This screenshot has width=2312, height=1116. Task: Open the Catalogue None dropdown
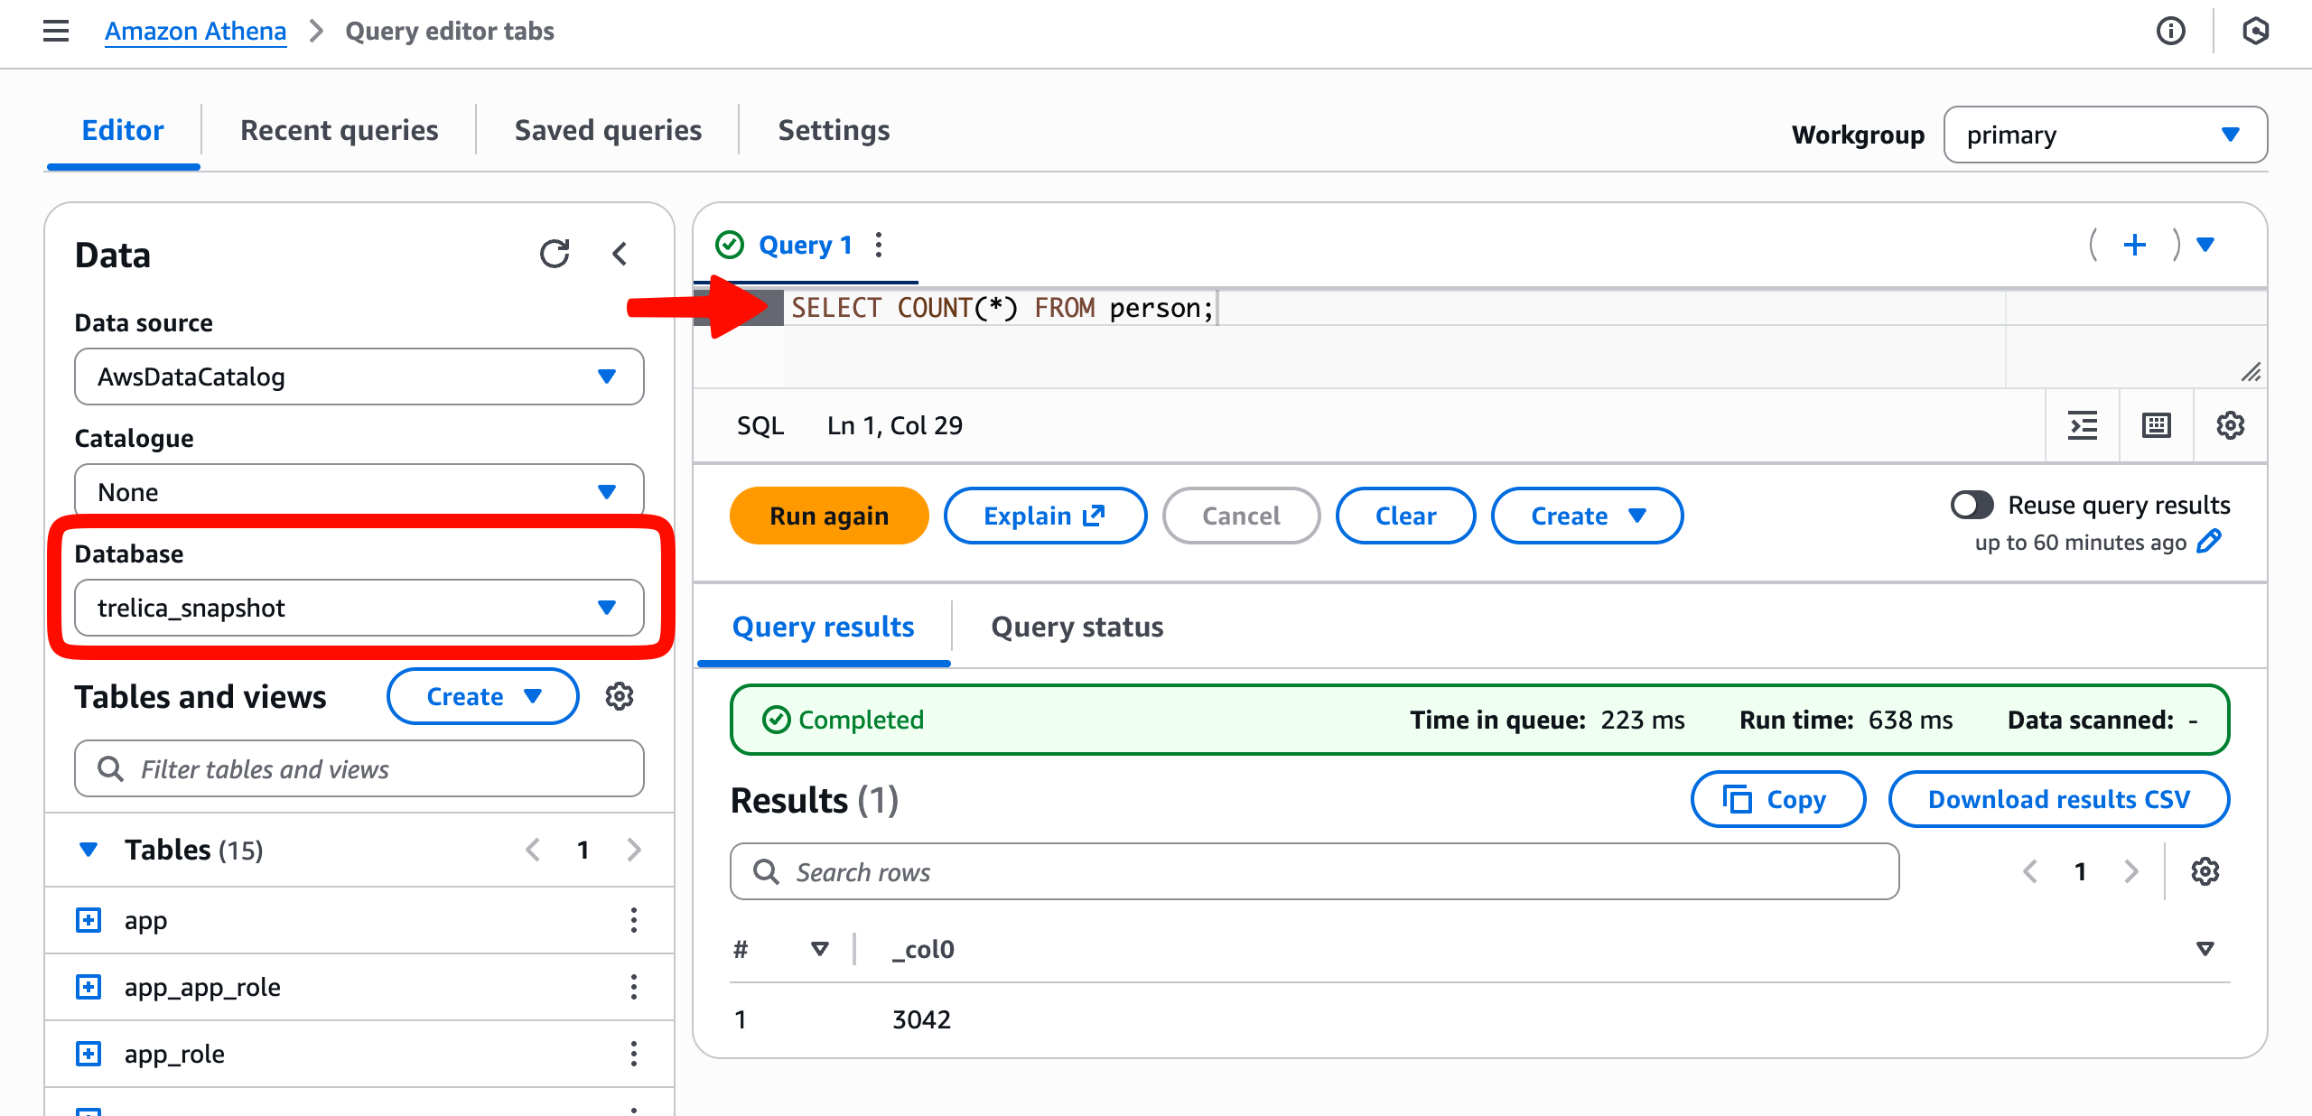pyautogui.click(x=359, y=492)
